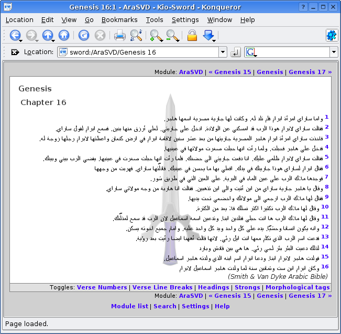Screen dimensions: 341x334
Task: Click the Forward navigation arrow icon
Action: [31, 35]
